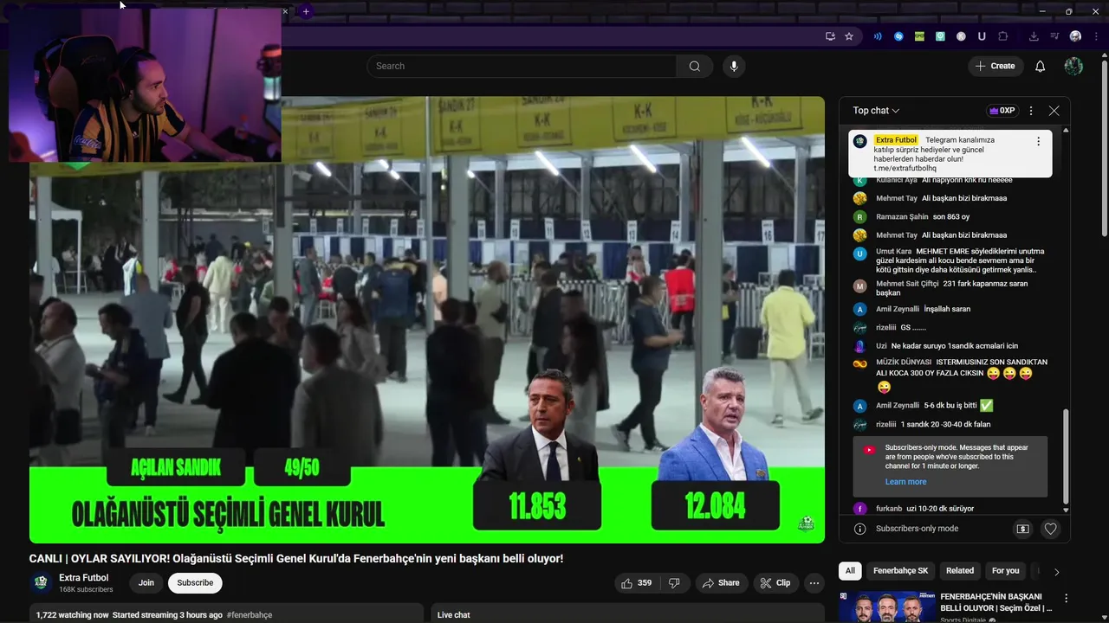
Task: Click '168K subscribers' text
Action: pos(86,590)
